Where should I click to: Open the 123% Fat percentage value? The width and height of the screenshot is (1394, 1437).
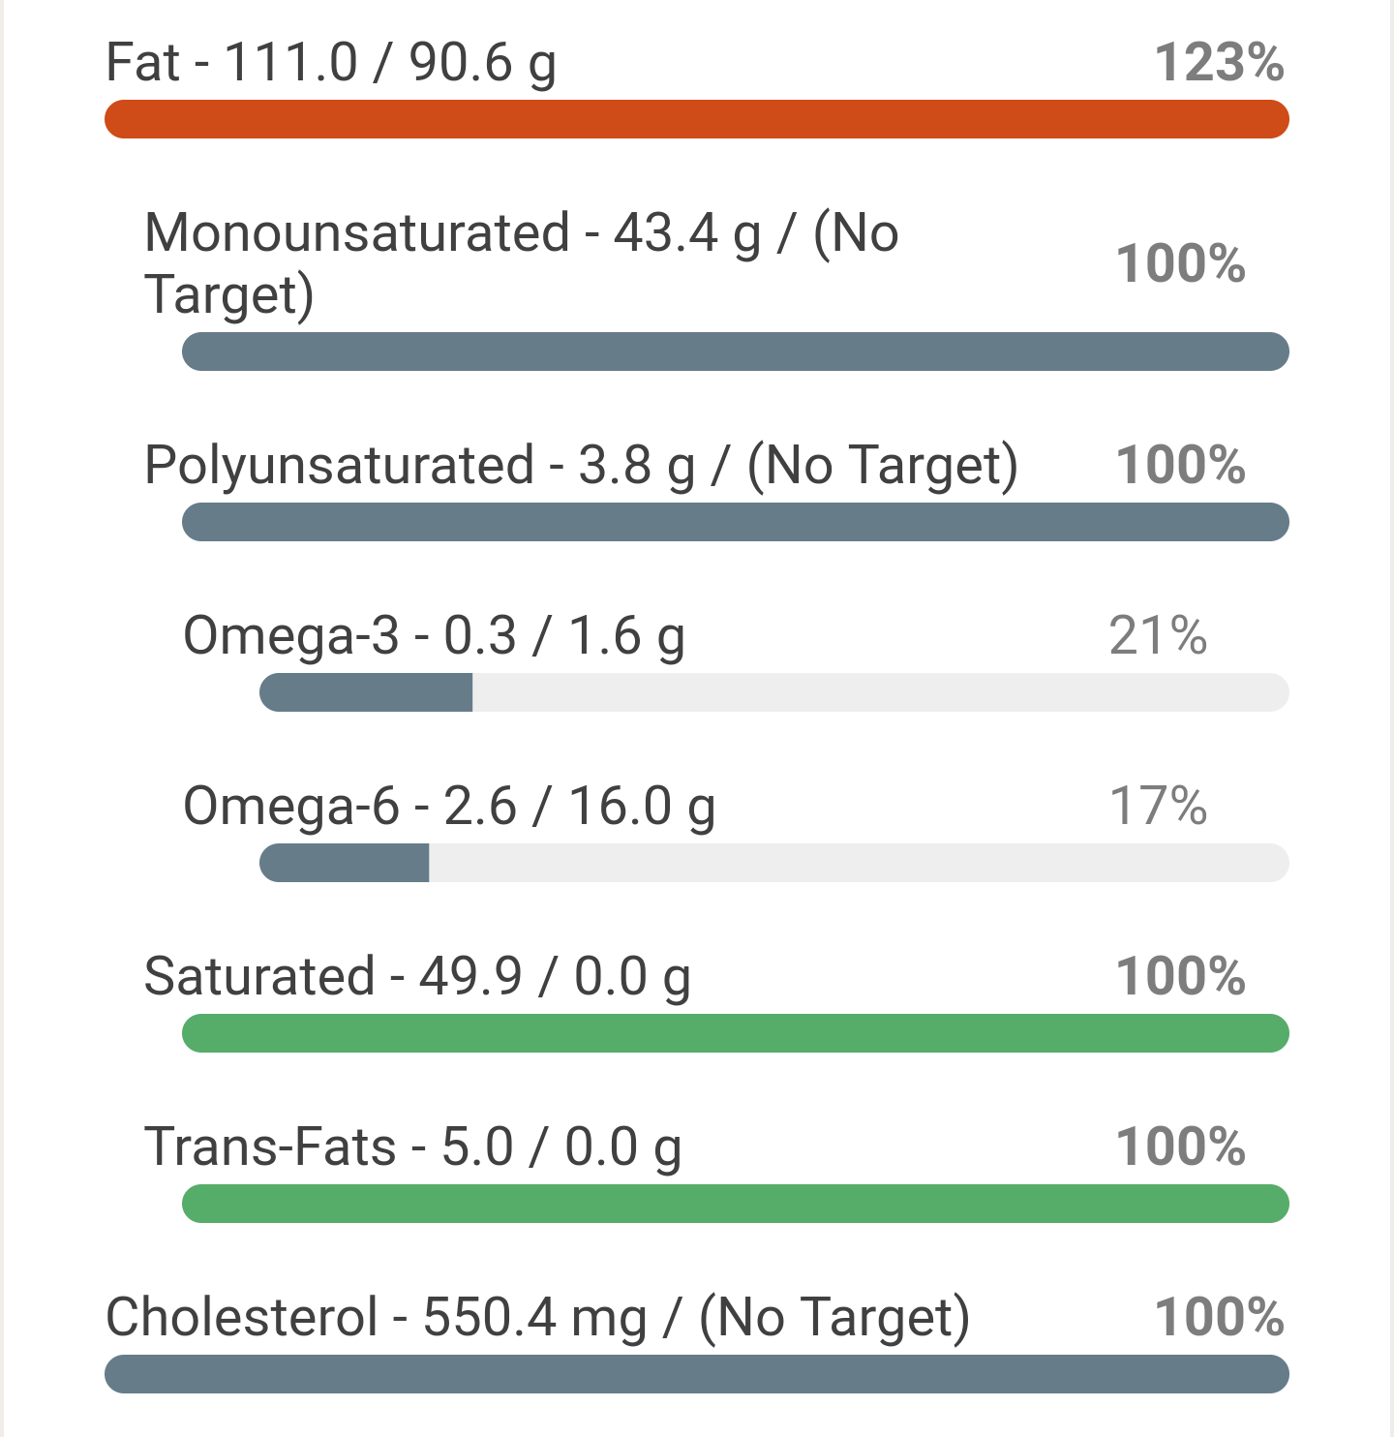[1220, 63]
